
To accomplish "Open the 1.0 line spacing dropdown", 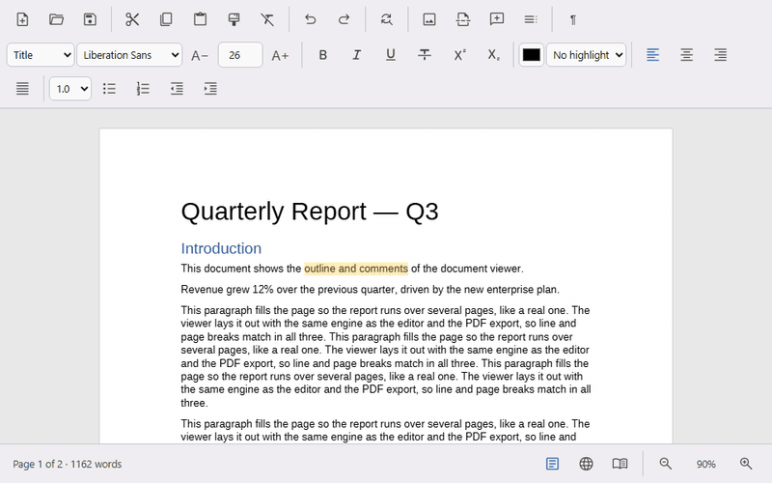I will 70,89.
